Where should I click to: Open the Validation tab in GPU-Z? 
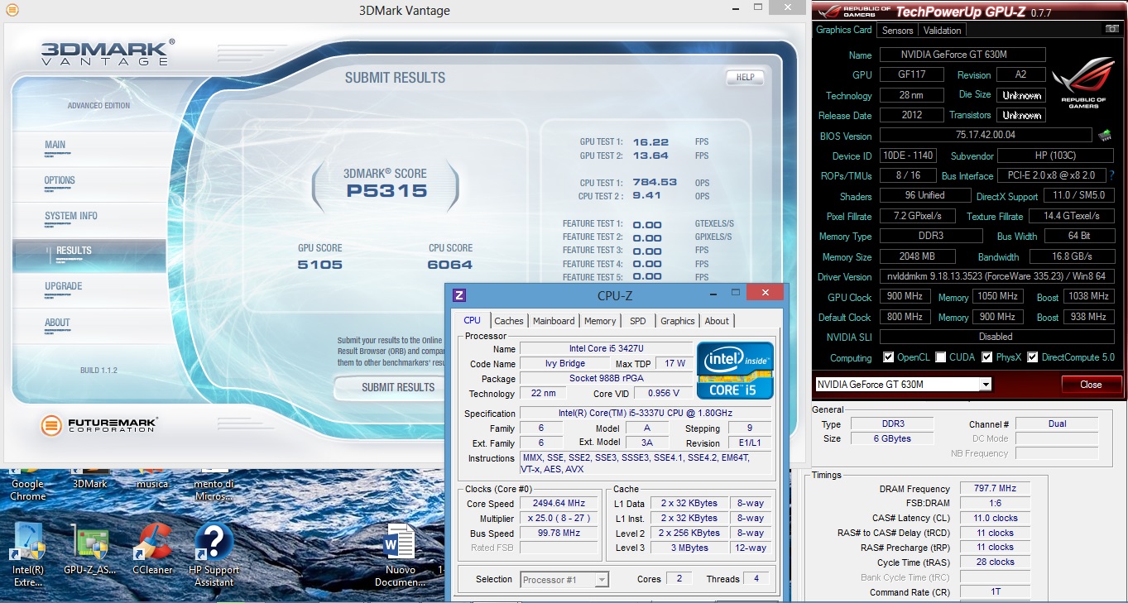click(942, 31)
